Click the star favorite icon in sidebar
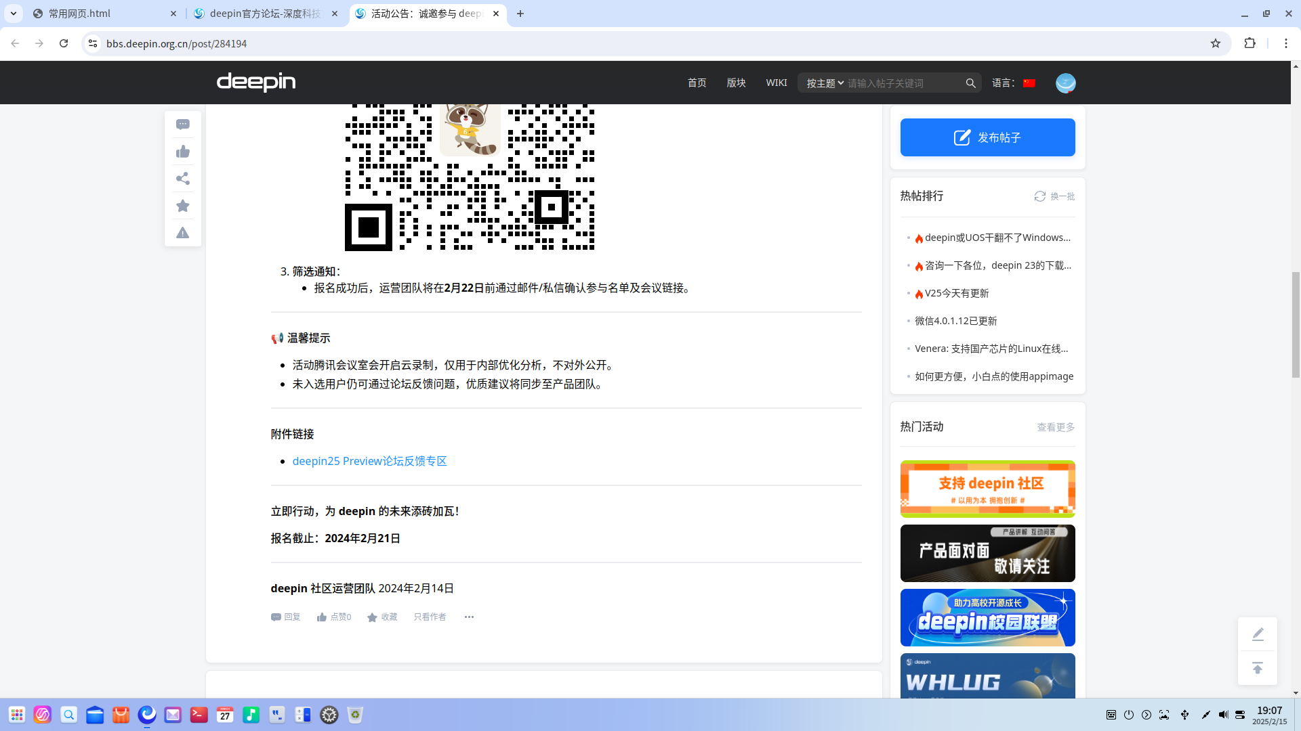 pyautogui.click(x=183, y=206)
